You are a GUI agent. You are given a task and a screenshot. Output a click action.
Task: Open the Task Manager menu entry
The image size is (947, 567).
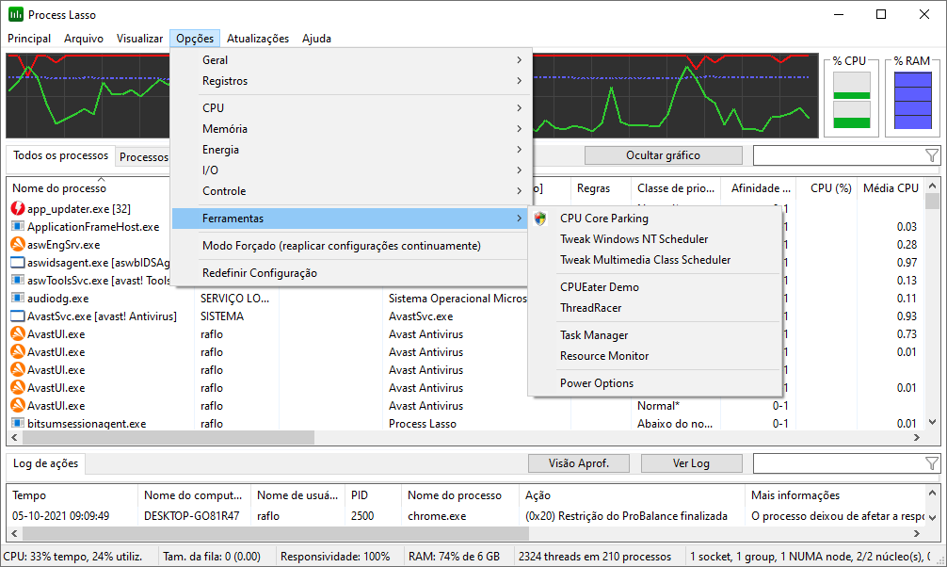coord(594,335)
